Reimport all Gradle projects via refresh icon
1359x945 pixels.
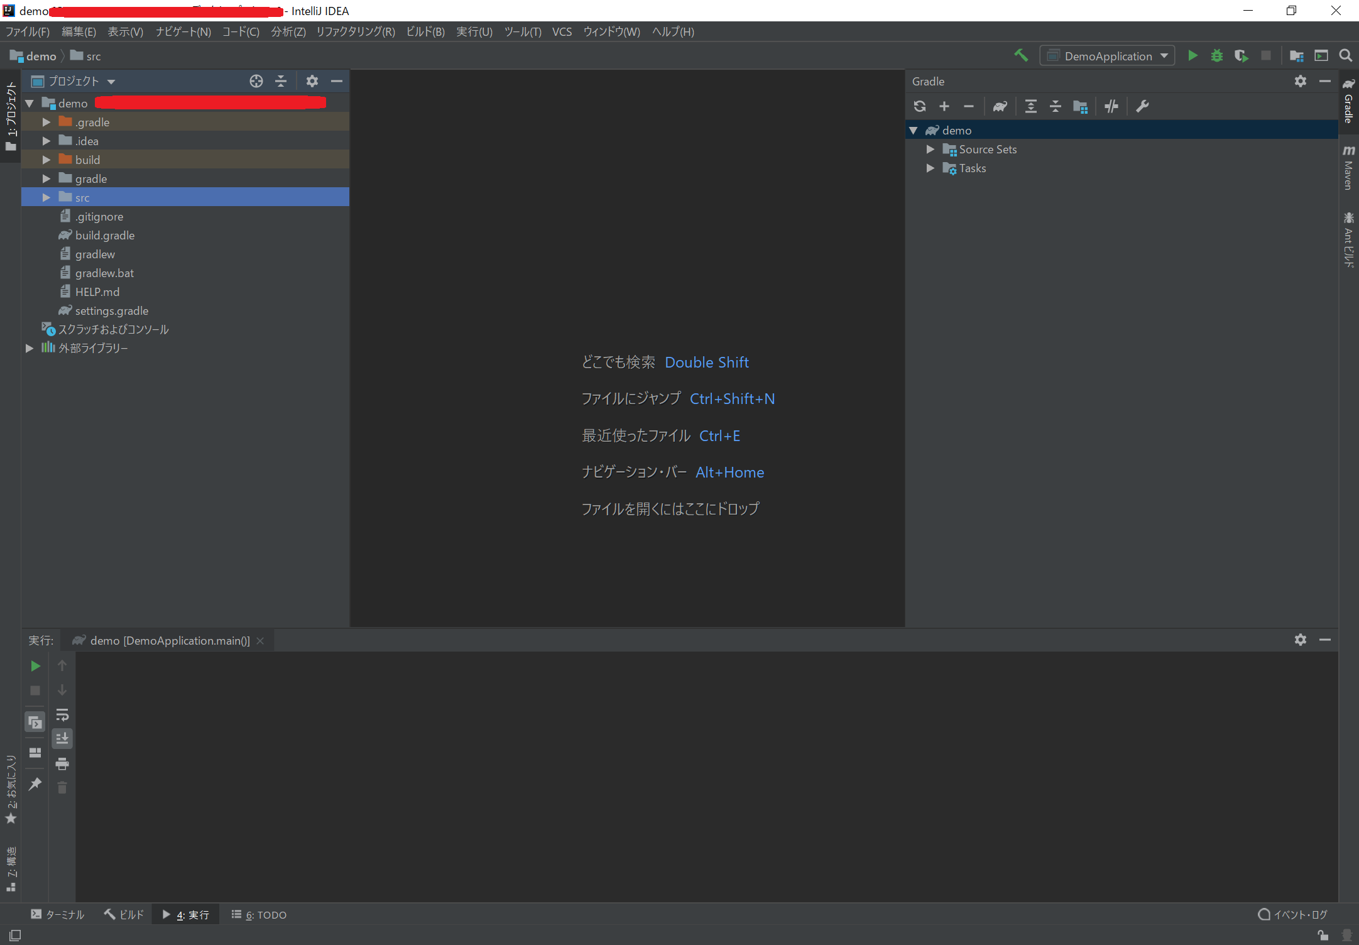pos(920,106)
